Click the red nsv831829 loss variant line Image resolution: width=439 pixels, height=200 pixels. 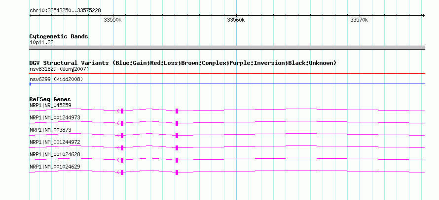(x=227, y=74)
